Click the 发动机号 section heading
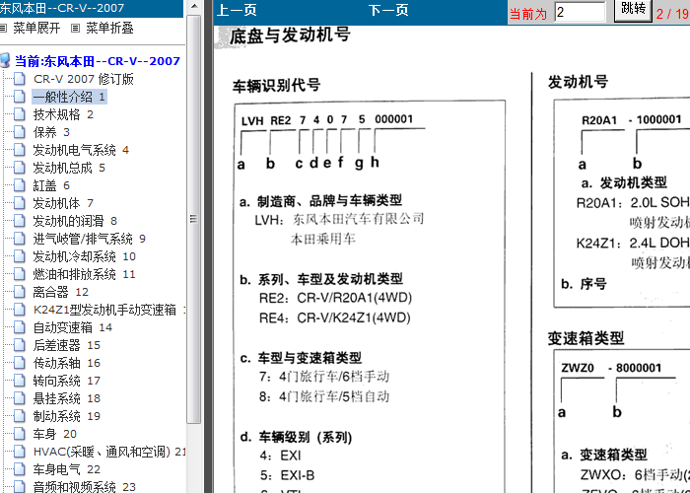This screenshot has width=690, height=493. [578, 82]
